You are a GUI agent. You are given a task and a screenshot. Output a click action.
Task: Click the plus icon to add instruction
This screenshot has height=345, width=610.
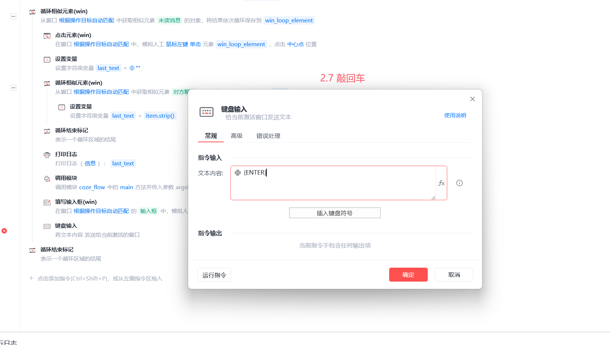31,278
